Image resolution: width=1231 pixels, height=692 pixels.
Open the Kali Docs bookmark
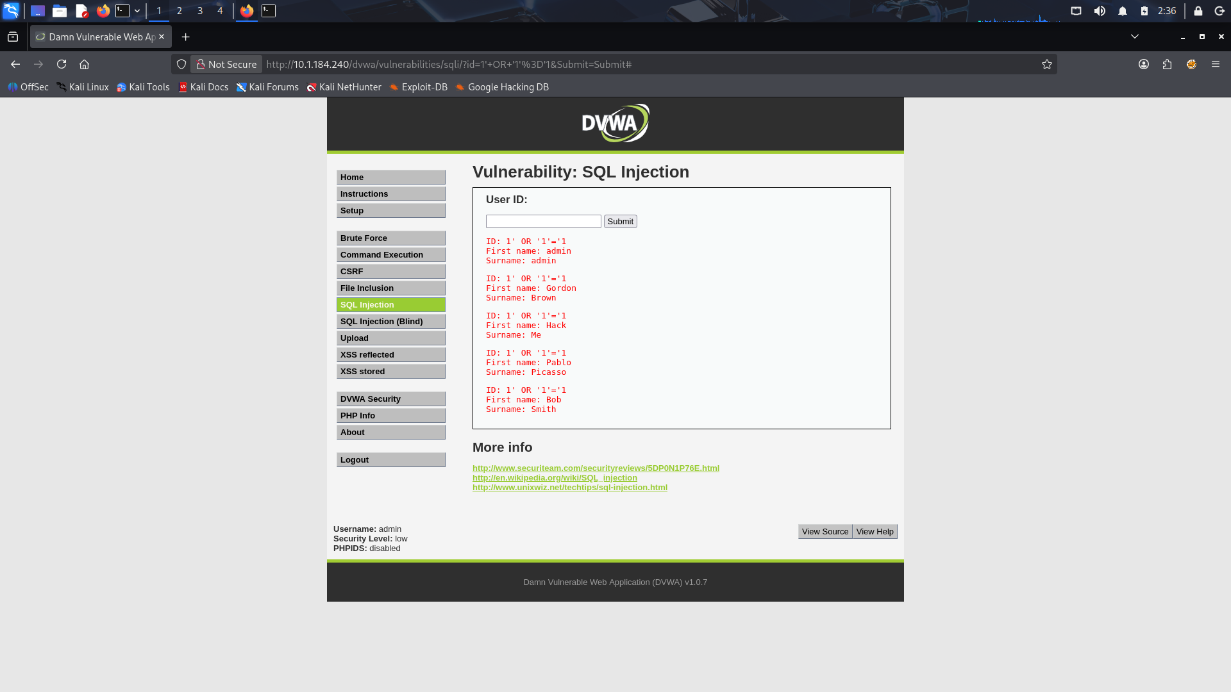pos(203,87)
